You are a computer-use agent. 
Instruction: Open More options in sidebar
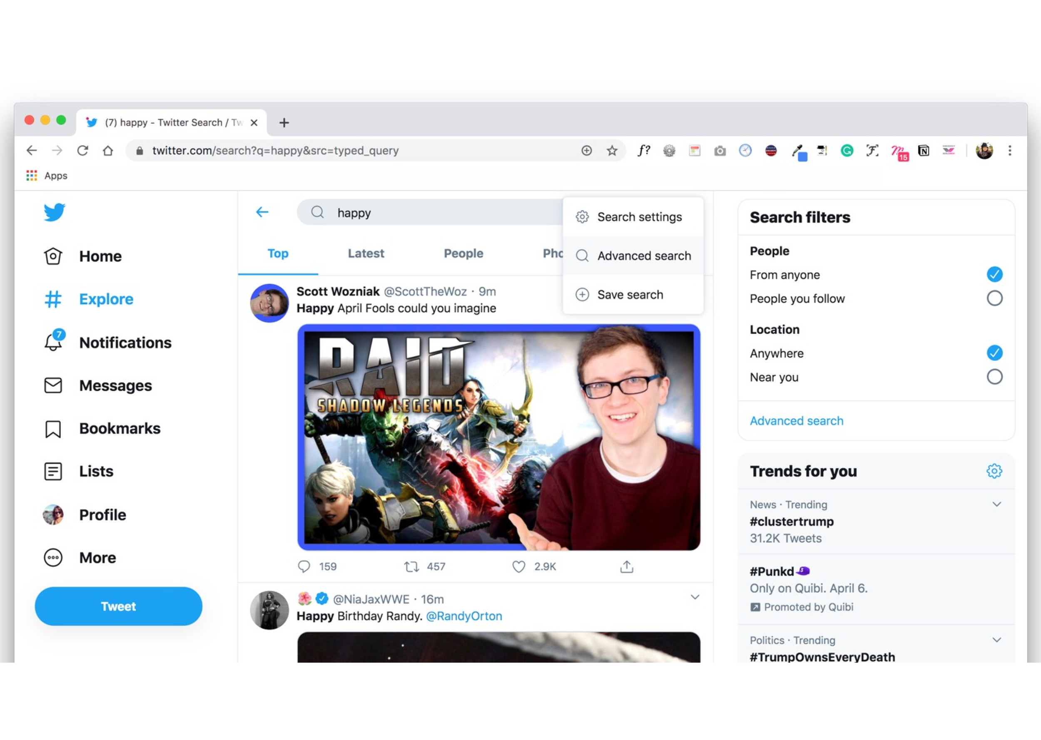pyautogui.click(x=80, y=558)
